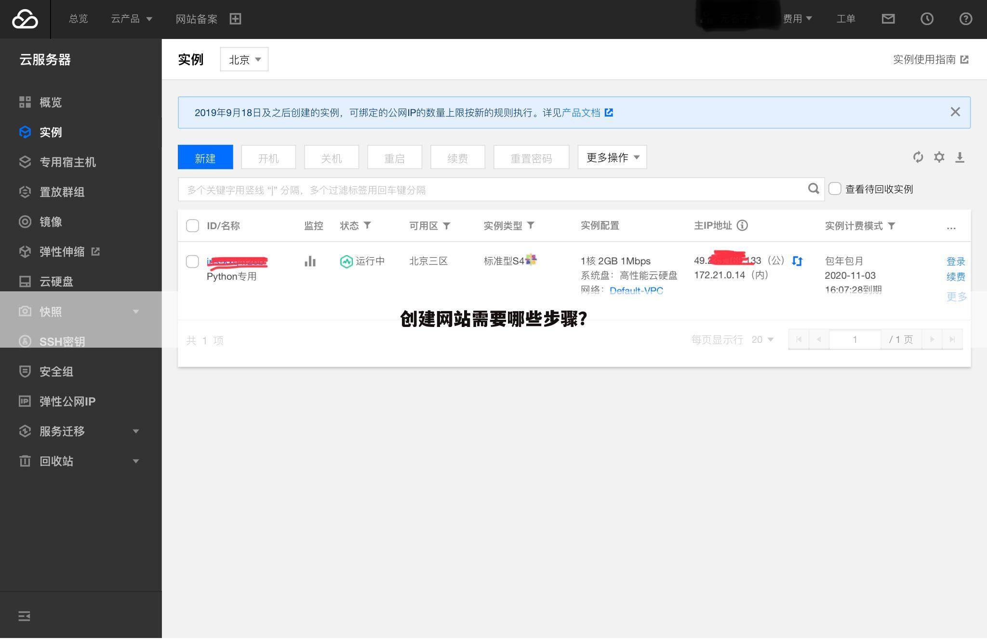Viewport: 987px width, 639px height.
Task: Open the message center envelope icon
Action: tap(888, 19)
